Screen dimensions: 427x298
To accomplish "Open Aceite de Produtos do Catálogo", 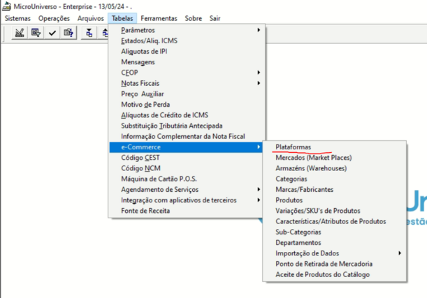I will (335, 274).
